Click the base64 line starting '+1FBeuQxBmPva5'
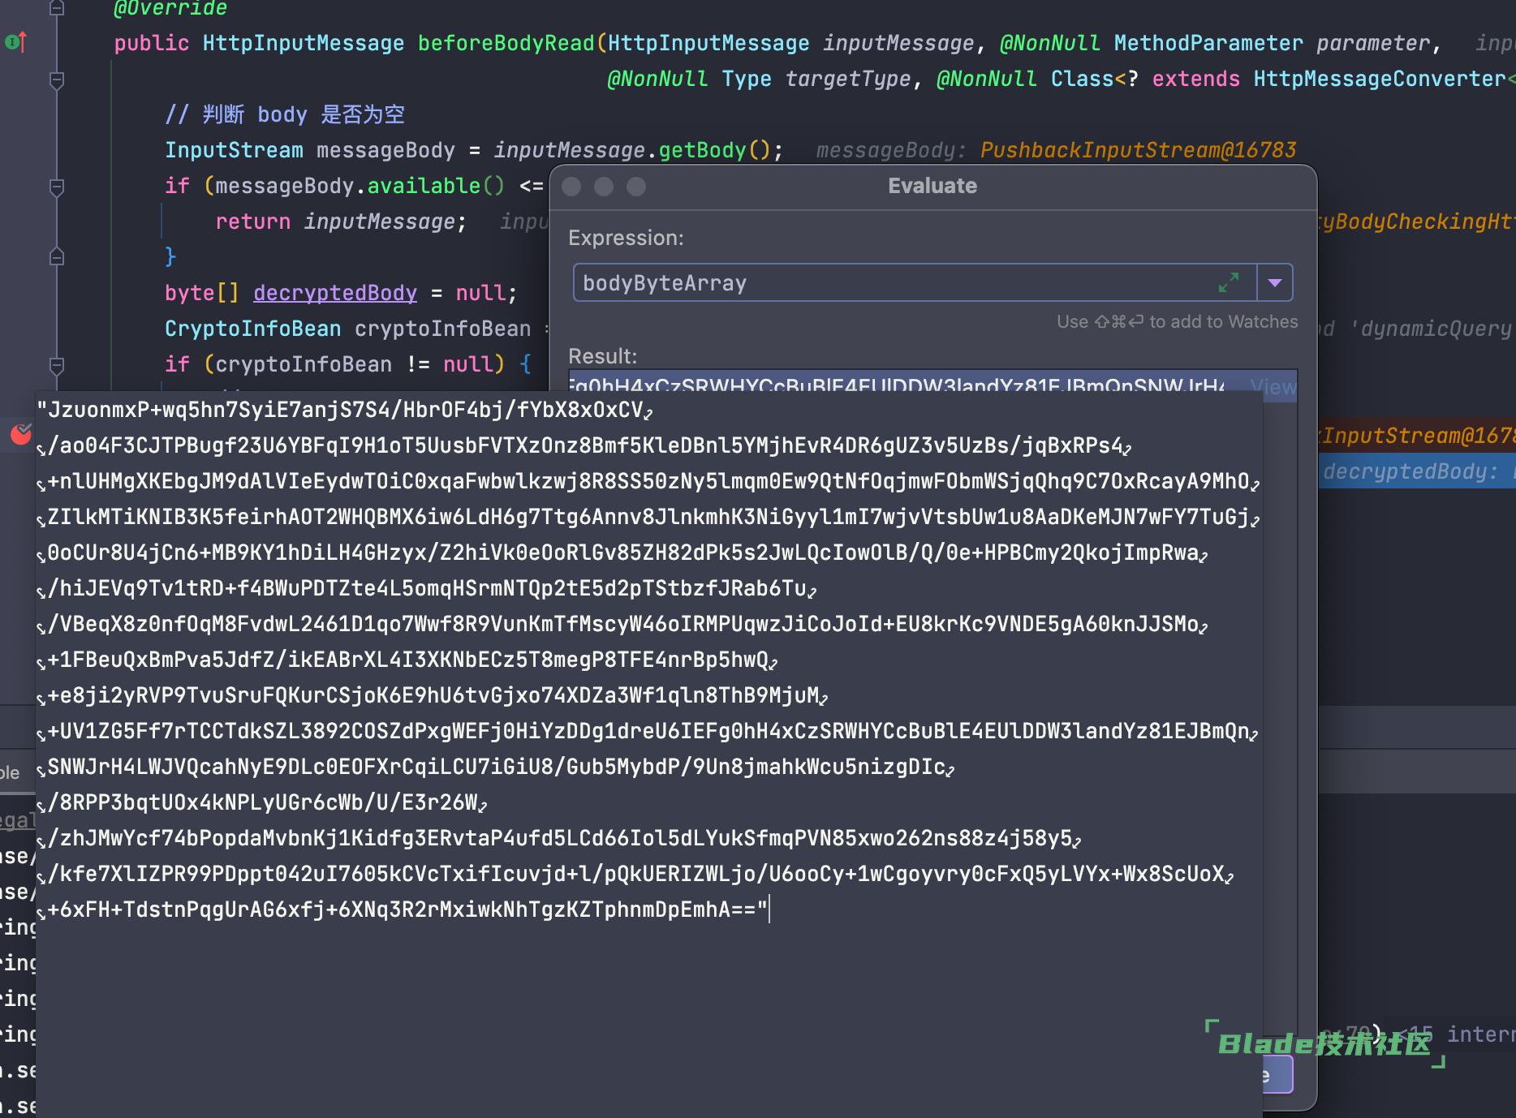 tap(407, 660)
